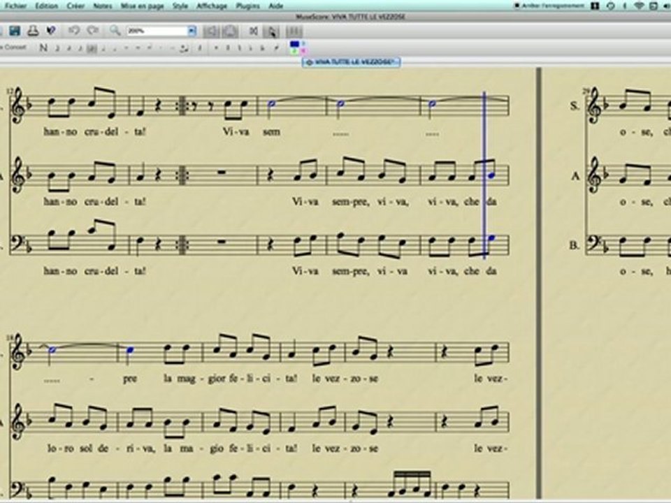Image resolution: width=671 pixels, height=503 pixels.
Task: Select blue note in bass staff at cursor
Action: click(x=491, y=238)
